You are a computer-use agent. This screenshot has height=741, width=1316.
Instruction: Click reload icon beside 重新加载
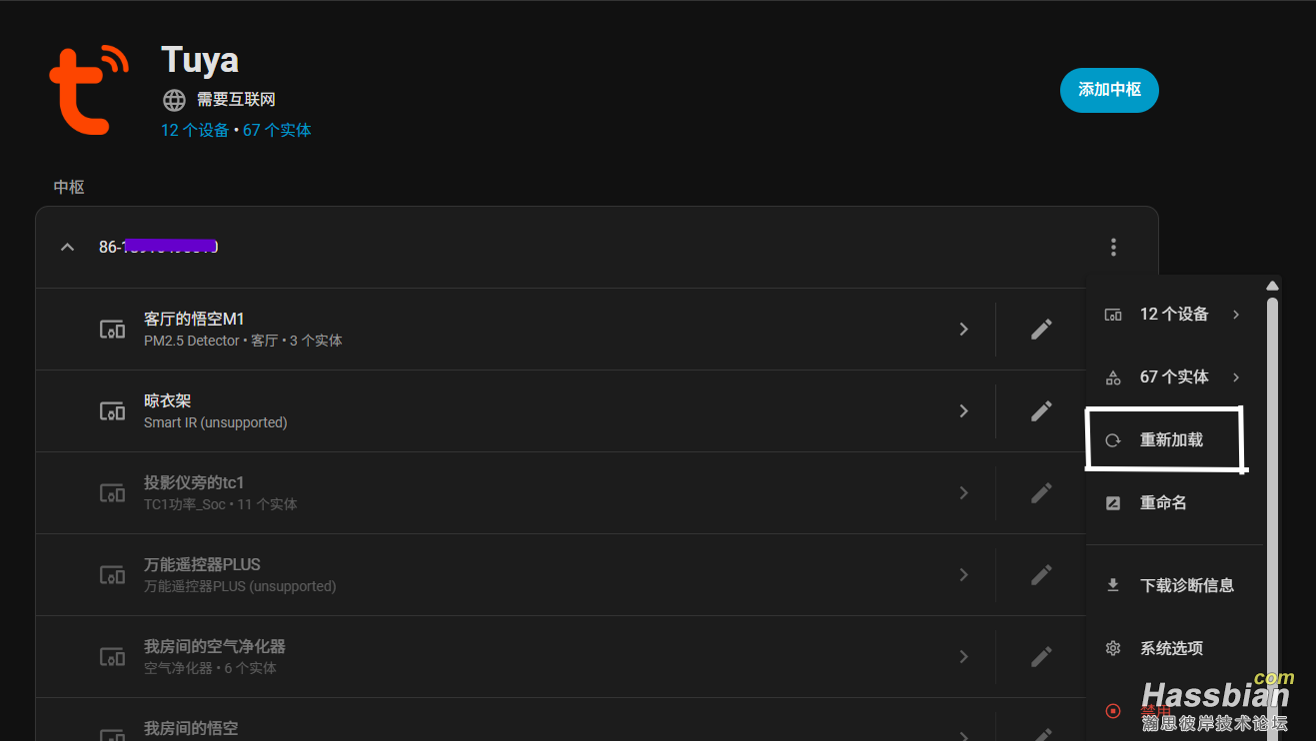coord(1113,440)
